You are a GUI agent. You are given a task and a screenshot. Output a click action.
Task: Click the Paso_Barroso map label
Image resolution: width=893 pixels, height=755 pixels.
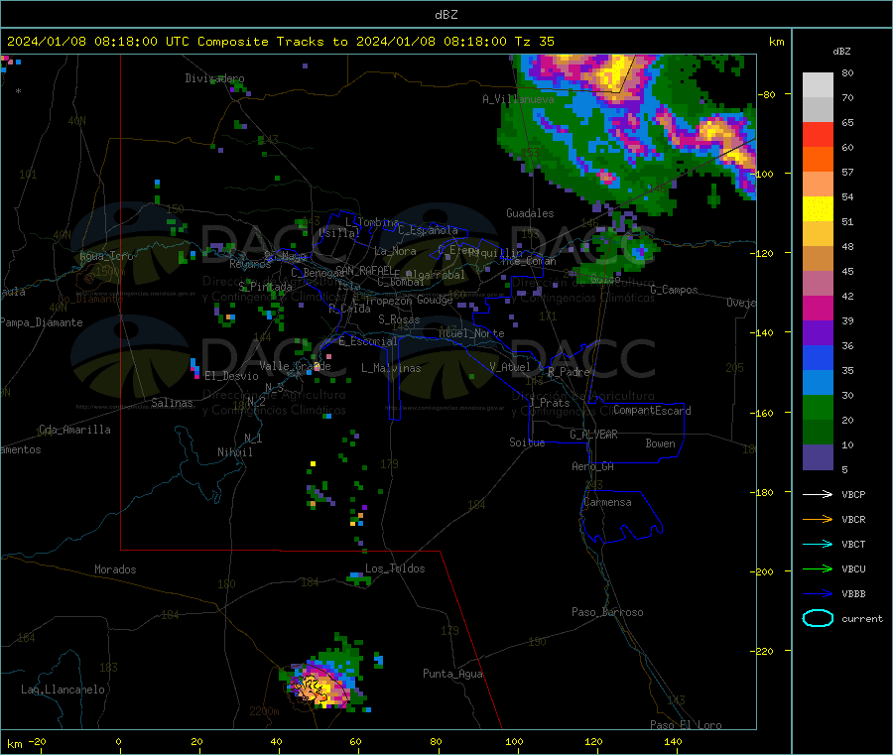607,612
